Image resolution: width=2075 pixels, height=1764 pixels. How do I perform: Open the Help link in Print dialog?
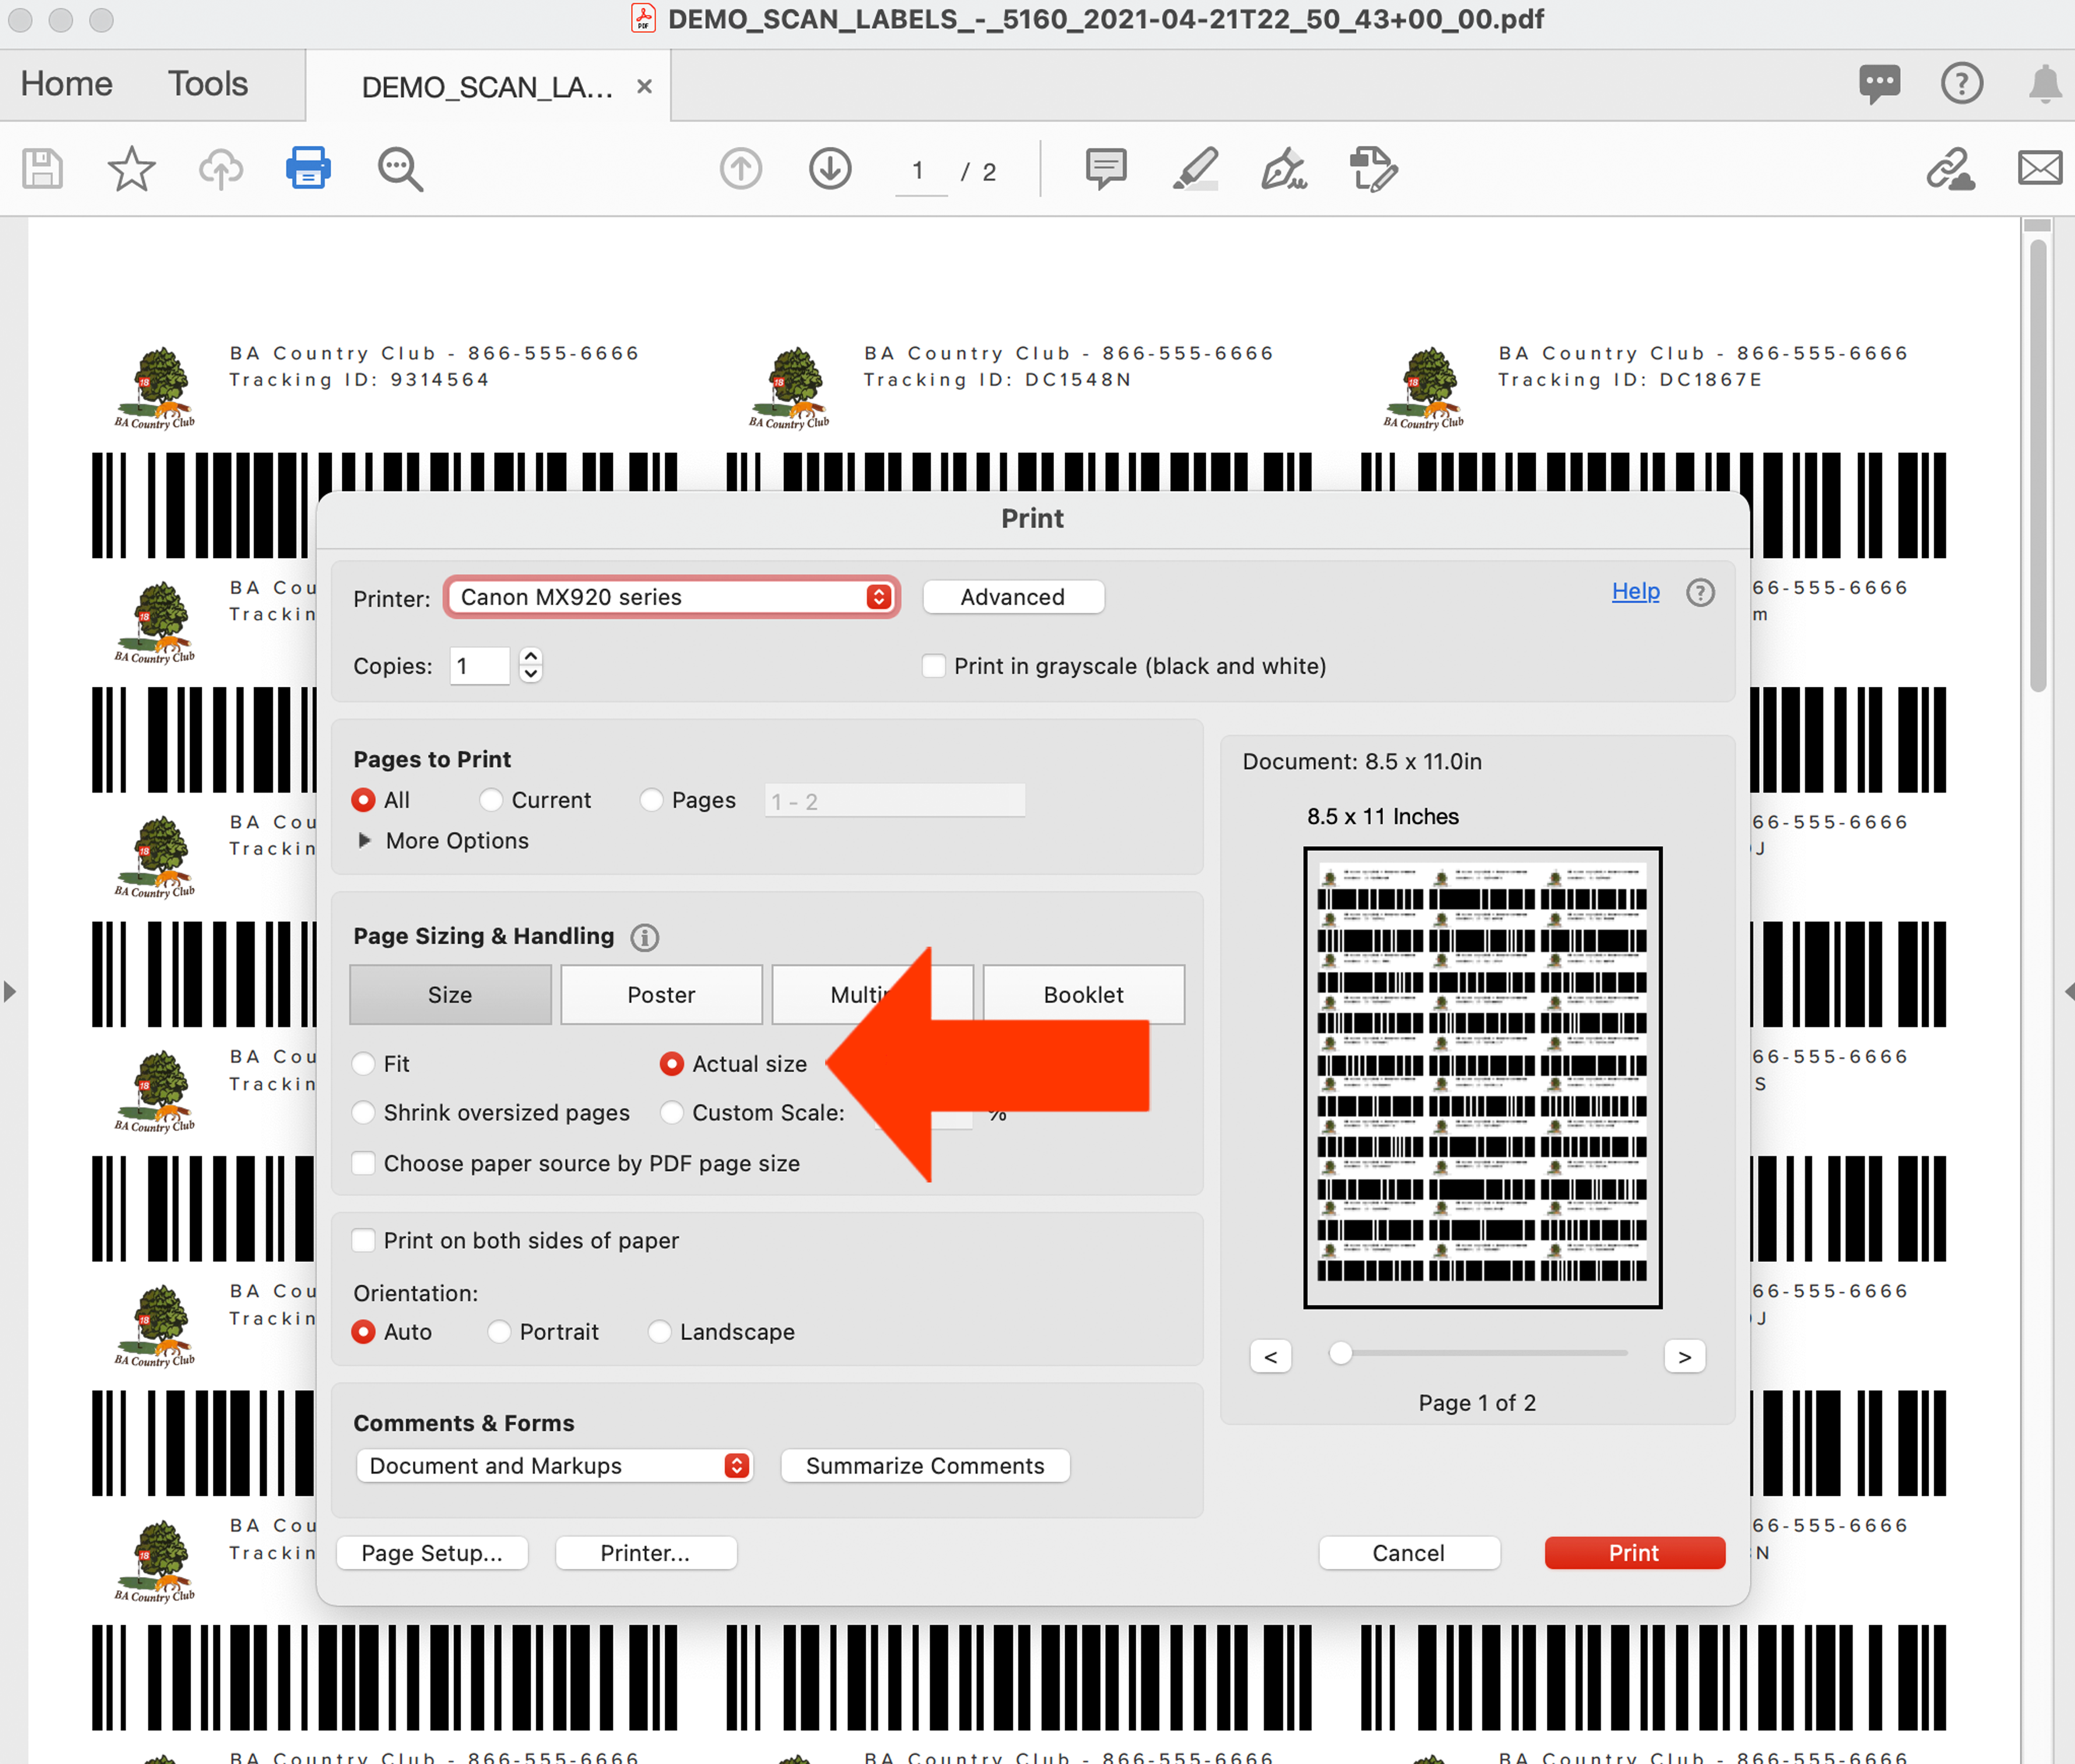[x=1635, y=592]
